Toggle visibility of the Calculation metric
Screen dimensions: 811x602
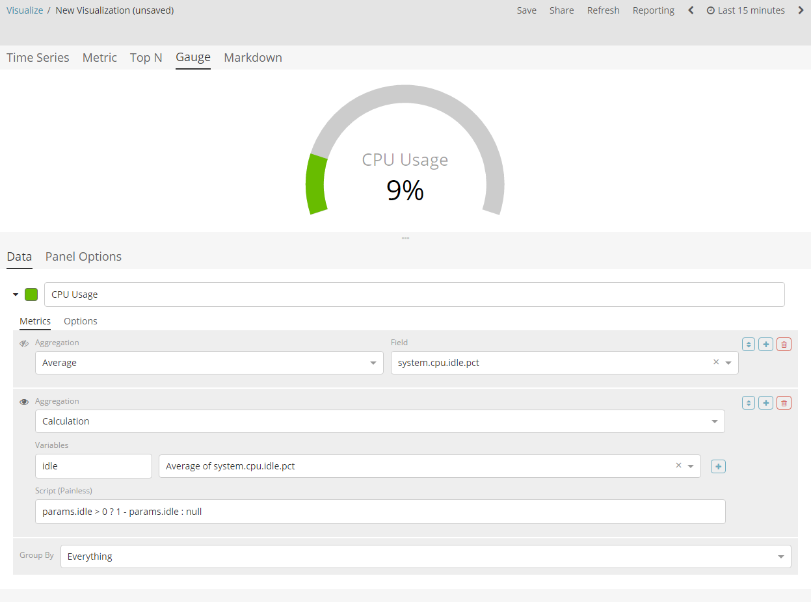pos(24,402)
